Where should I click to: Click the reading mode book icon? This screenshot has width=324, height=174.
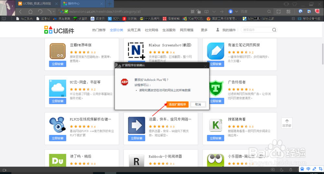(206, 12)
